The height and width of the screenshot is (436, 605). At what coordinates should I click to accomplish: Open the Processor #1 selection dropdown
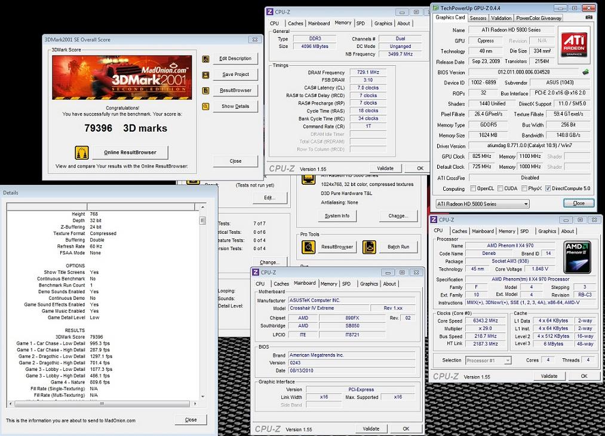click(x=488, y=361)
